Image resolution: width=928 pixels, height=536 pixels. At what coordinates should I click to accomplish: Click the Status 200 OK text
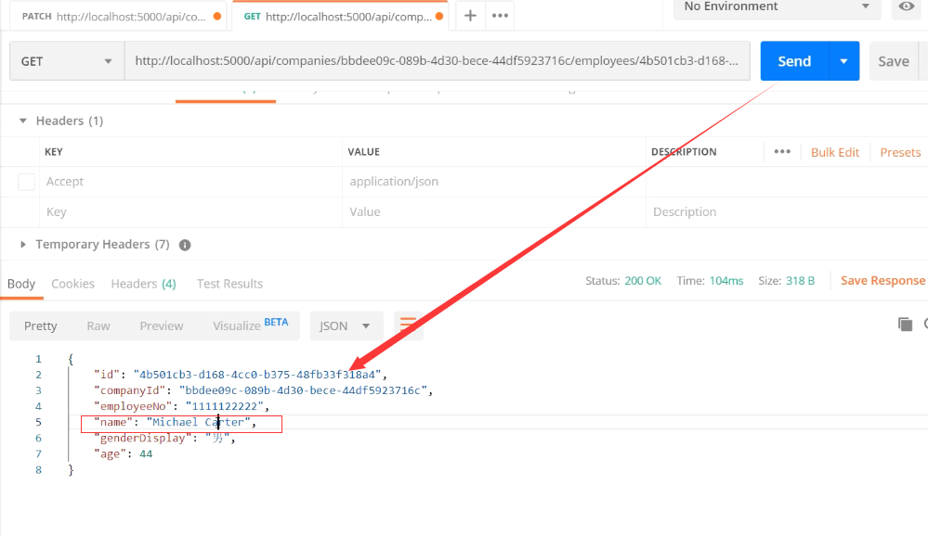(x=623, y=281)
